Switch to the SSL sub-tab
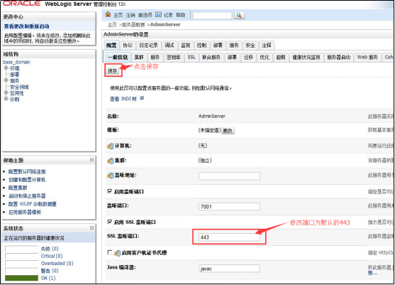395x285 pixels. coord(191,58)
